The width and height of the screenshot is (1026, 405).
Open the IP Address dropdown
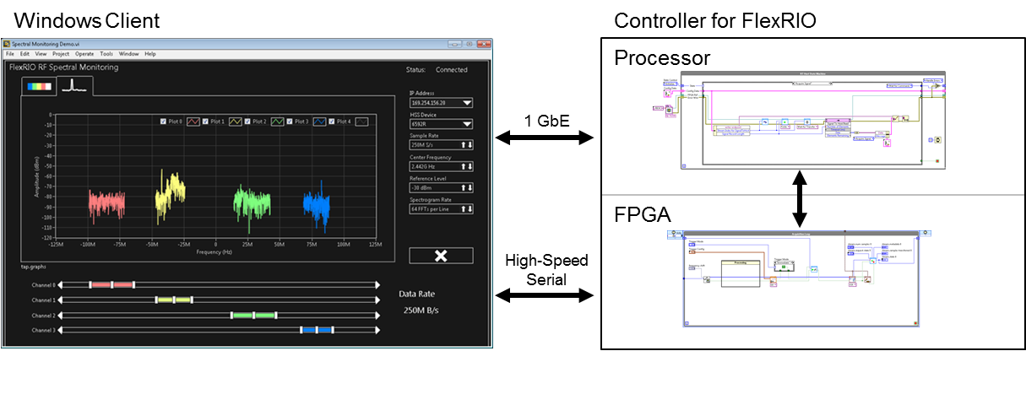466,103
